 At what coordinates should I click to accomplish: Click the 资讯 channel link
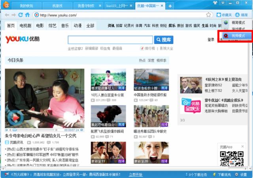point(111,25)
